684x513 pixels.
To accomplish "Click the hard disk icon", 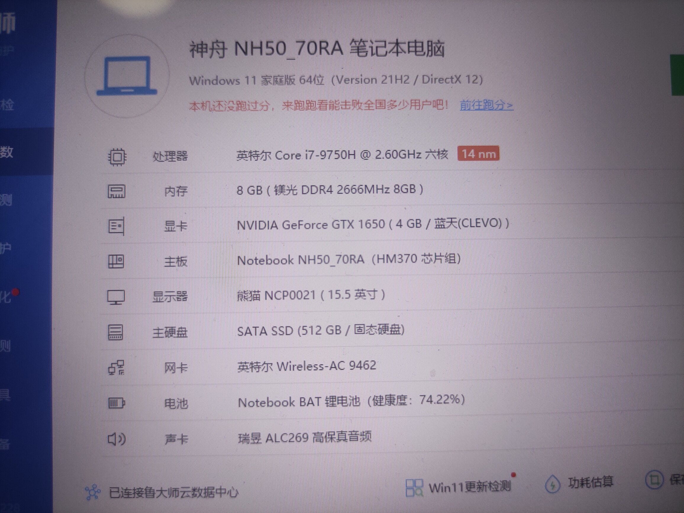I will pyautogui.click(x=116, y=332).
